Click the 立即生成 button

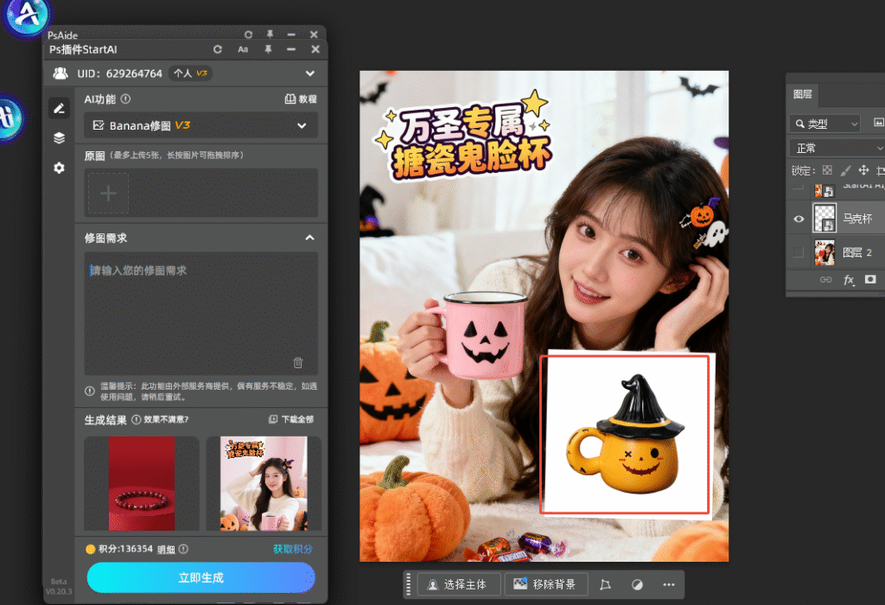201,577
